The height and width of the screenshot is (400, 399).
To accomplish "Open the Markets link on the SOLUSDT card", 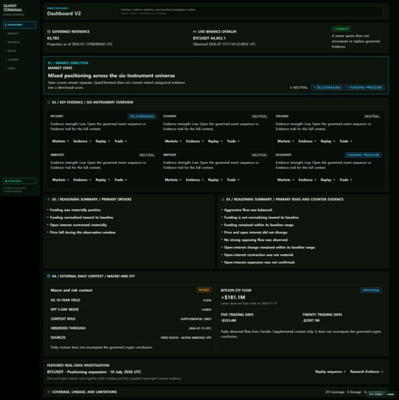I will (x=286, y=141).
